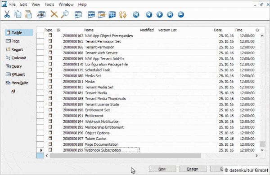Select the Scheduled Task row
The width and height of the screenshot is (270, 175).
click(x=148, y=70)
